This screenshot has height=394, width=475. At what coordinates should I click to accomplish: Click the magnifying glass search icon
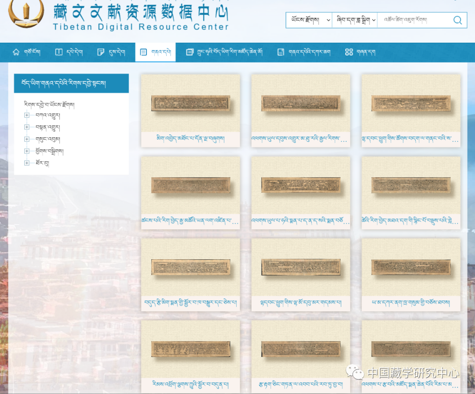click(457, 20)
